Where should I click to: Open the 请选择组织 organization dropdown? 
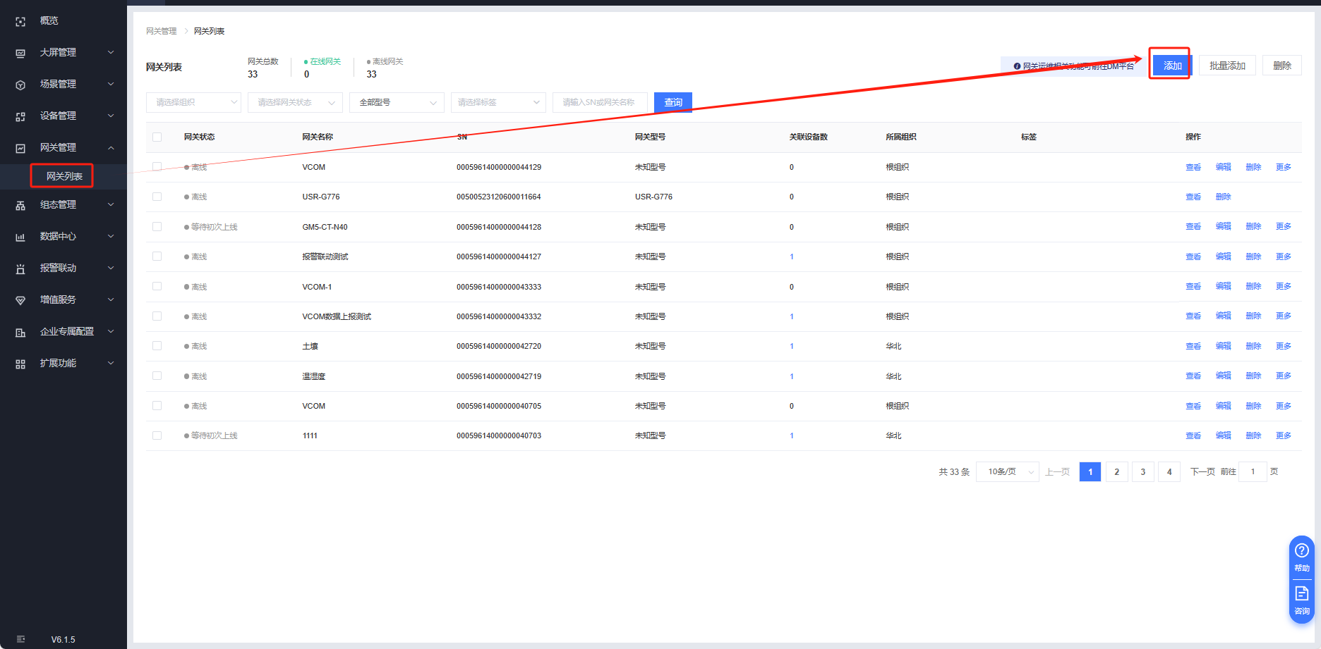[x=193, y=103]
